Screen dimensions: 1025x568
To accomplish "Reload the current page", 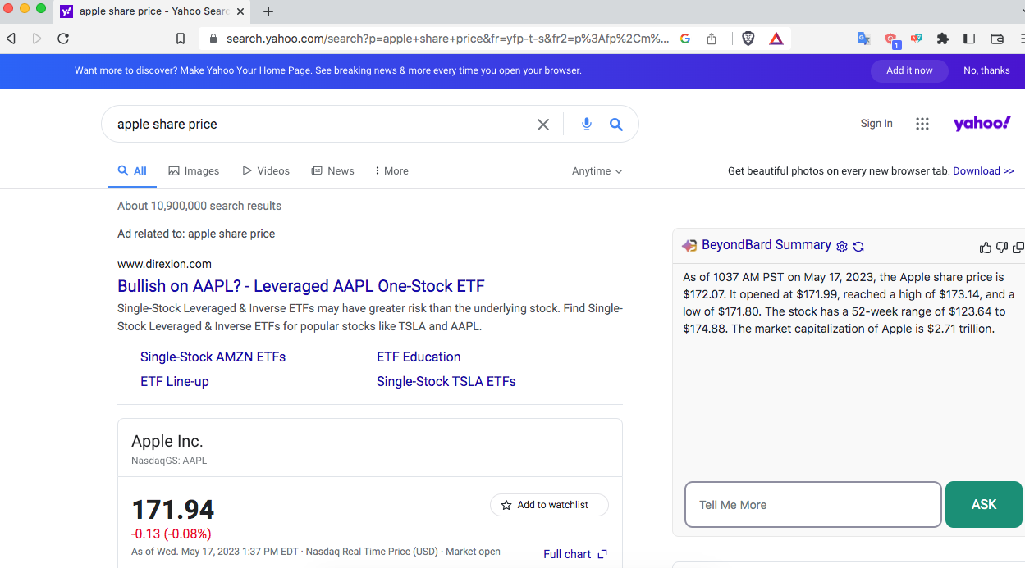I will pyautogui.click(x=63, y=39).
